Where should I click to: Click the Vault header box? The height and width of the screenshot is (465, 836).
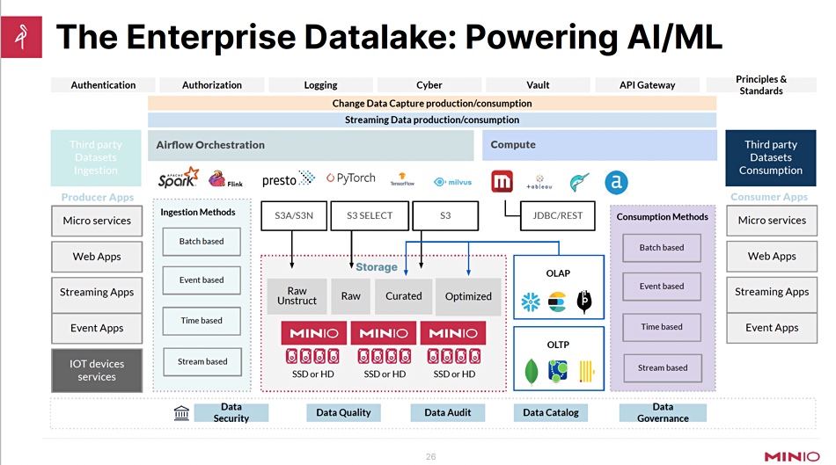tap(538, 84)
